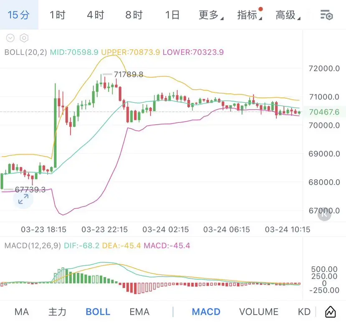Tap the 500.00 MACD axis label

pos(324,269)
